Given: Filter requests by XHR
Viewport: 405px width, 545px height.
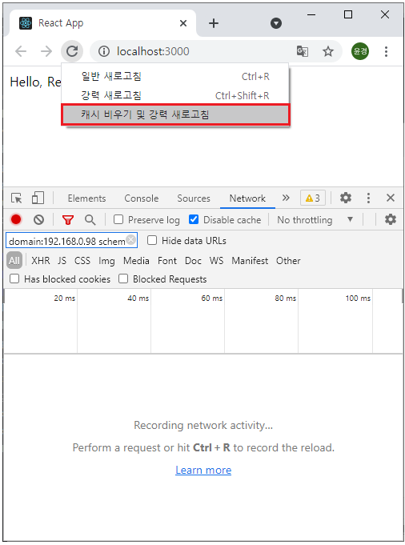Looking at the screenshot, I should click(x=41, y=261).
